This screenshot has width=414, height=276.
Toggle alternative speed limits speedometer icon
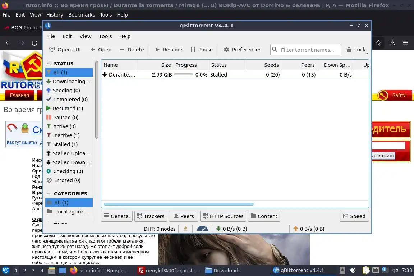pos(202,229)
